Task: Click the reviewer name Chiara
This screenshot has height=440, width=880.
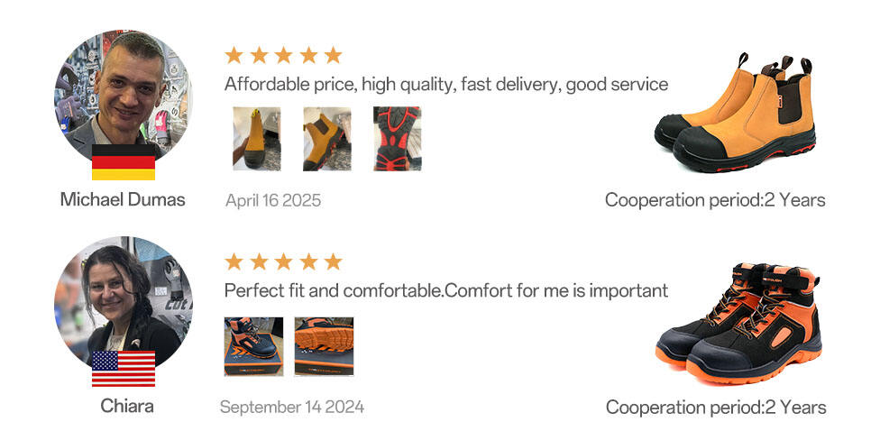Action: (x=126, y=406)
